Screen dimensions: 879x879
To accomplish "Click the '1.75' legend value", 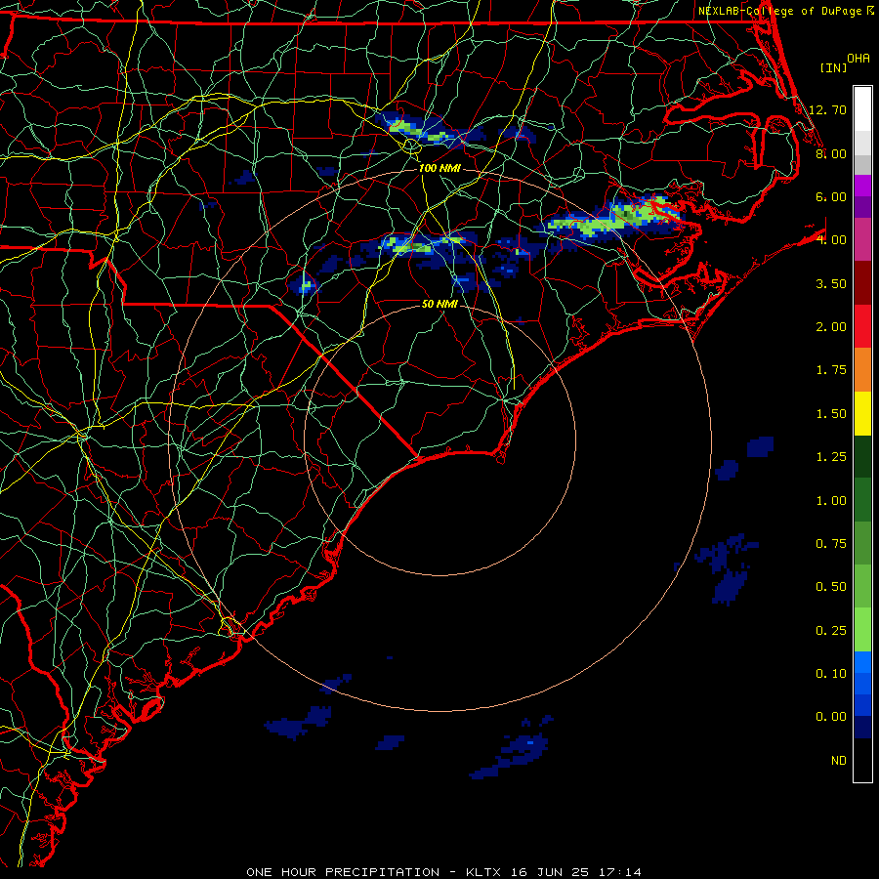I will pos(831,370).
